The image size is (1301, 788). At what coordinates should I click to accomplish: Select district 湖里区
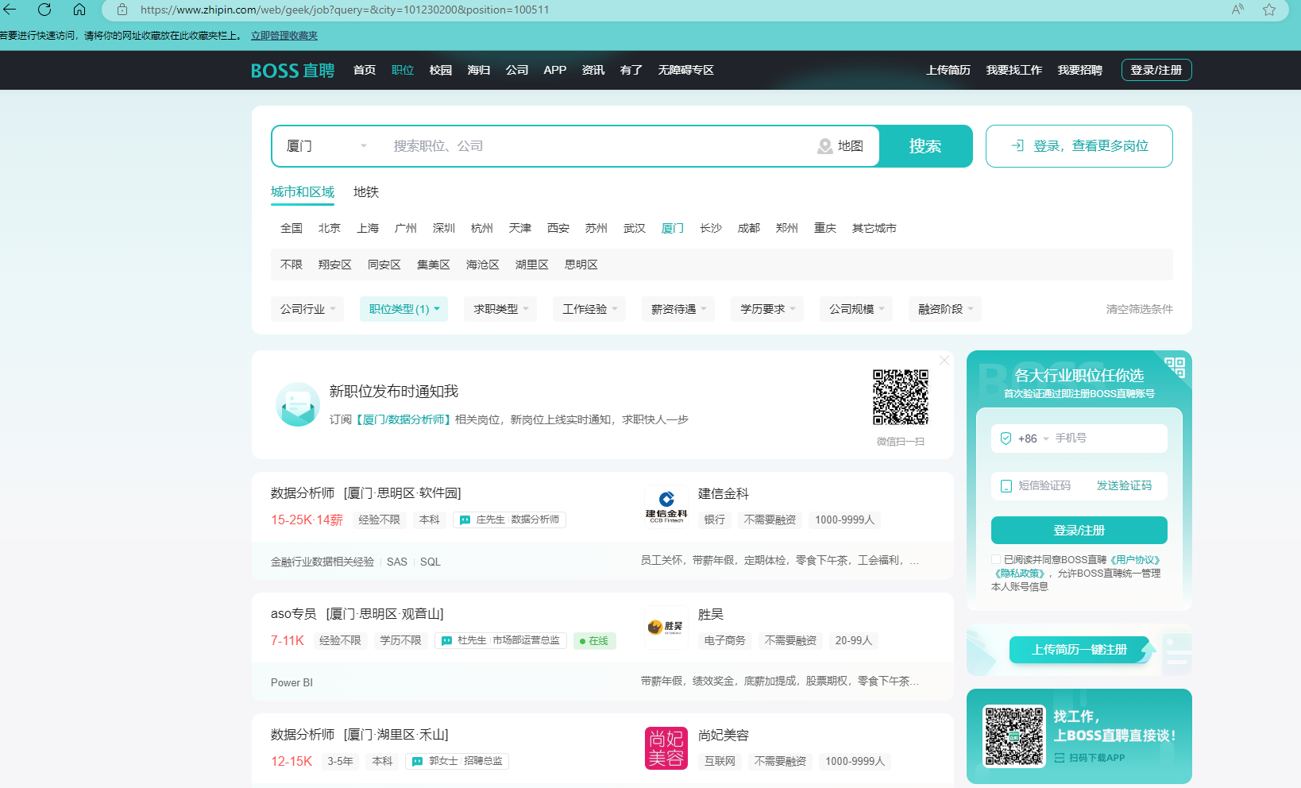pos(532,265)
